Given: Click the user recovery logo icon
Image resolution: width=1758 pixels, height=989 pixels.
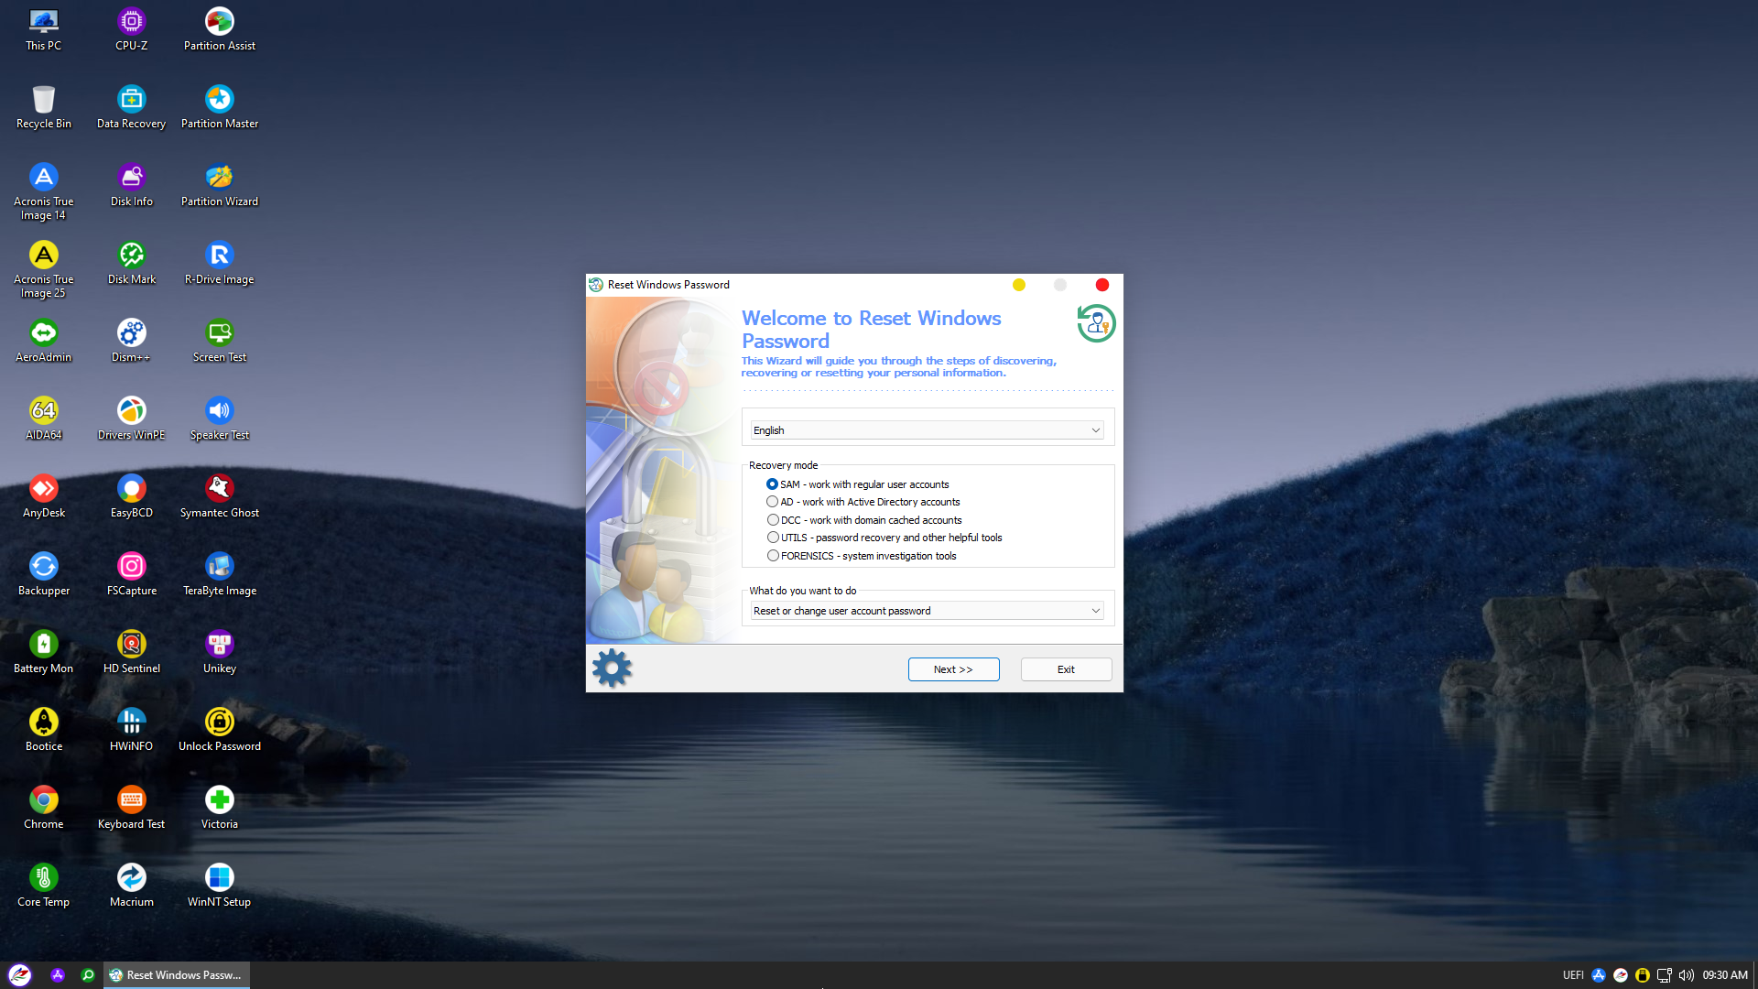Looking at the screenshot, I should pos(1096,323).
